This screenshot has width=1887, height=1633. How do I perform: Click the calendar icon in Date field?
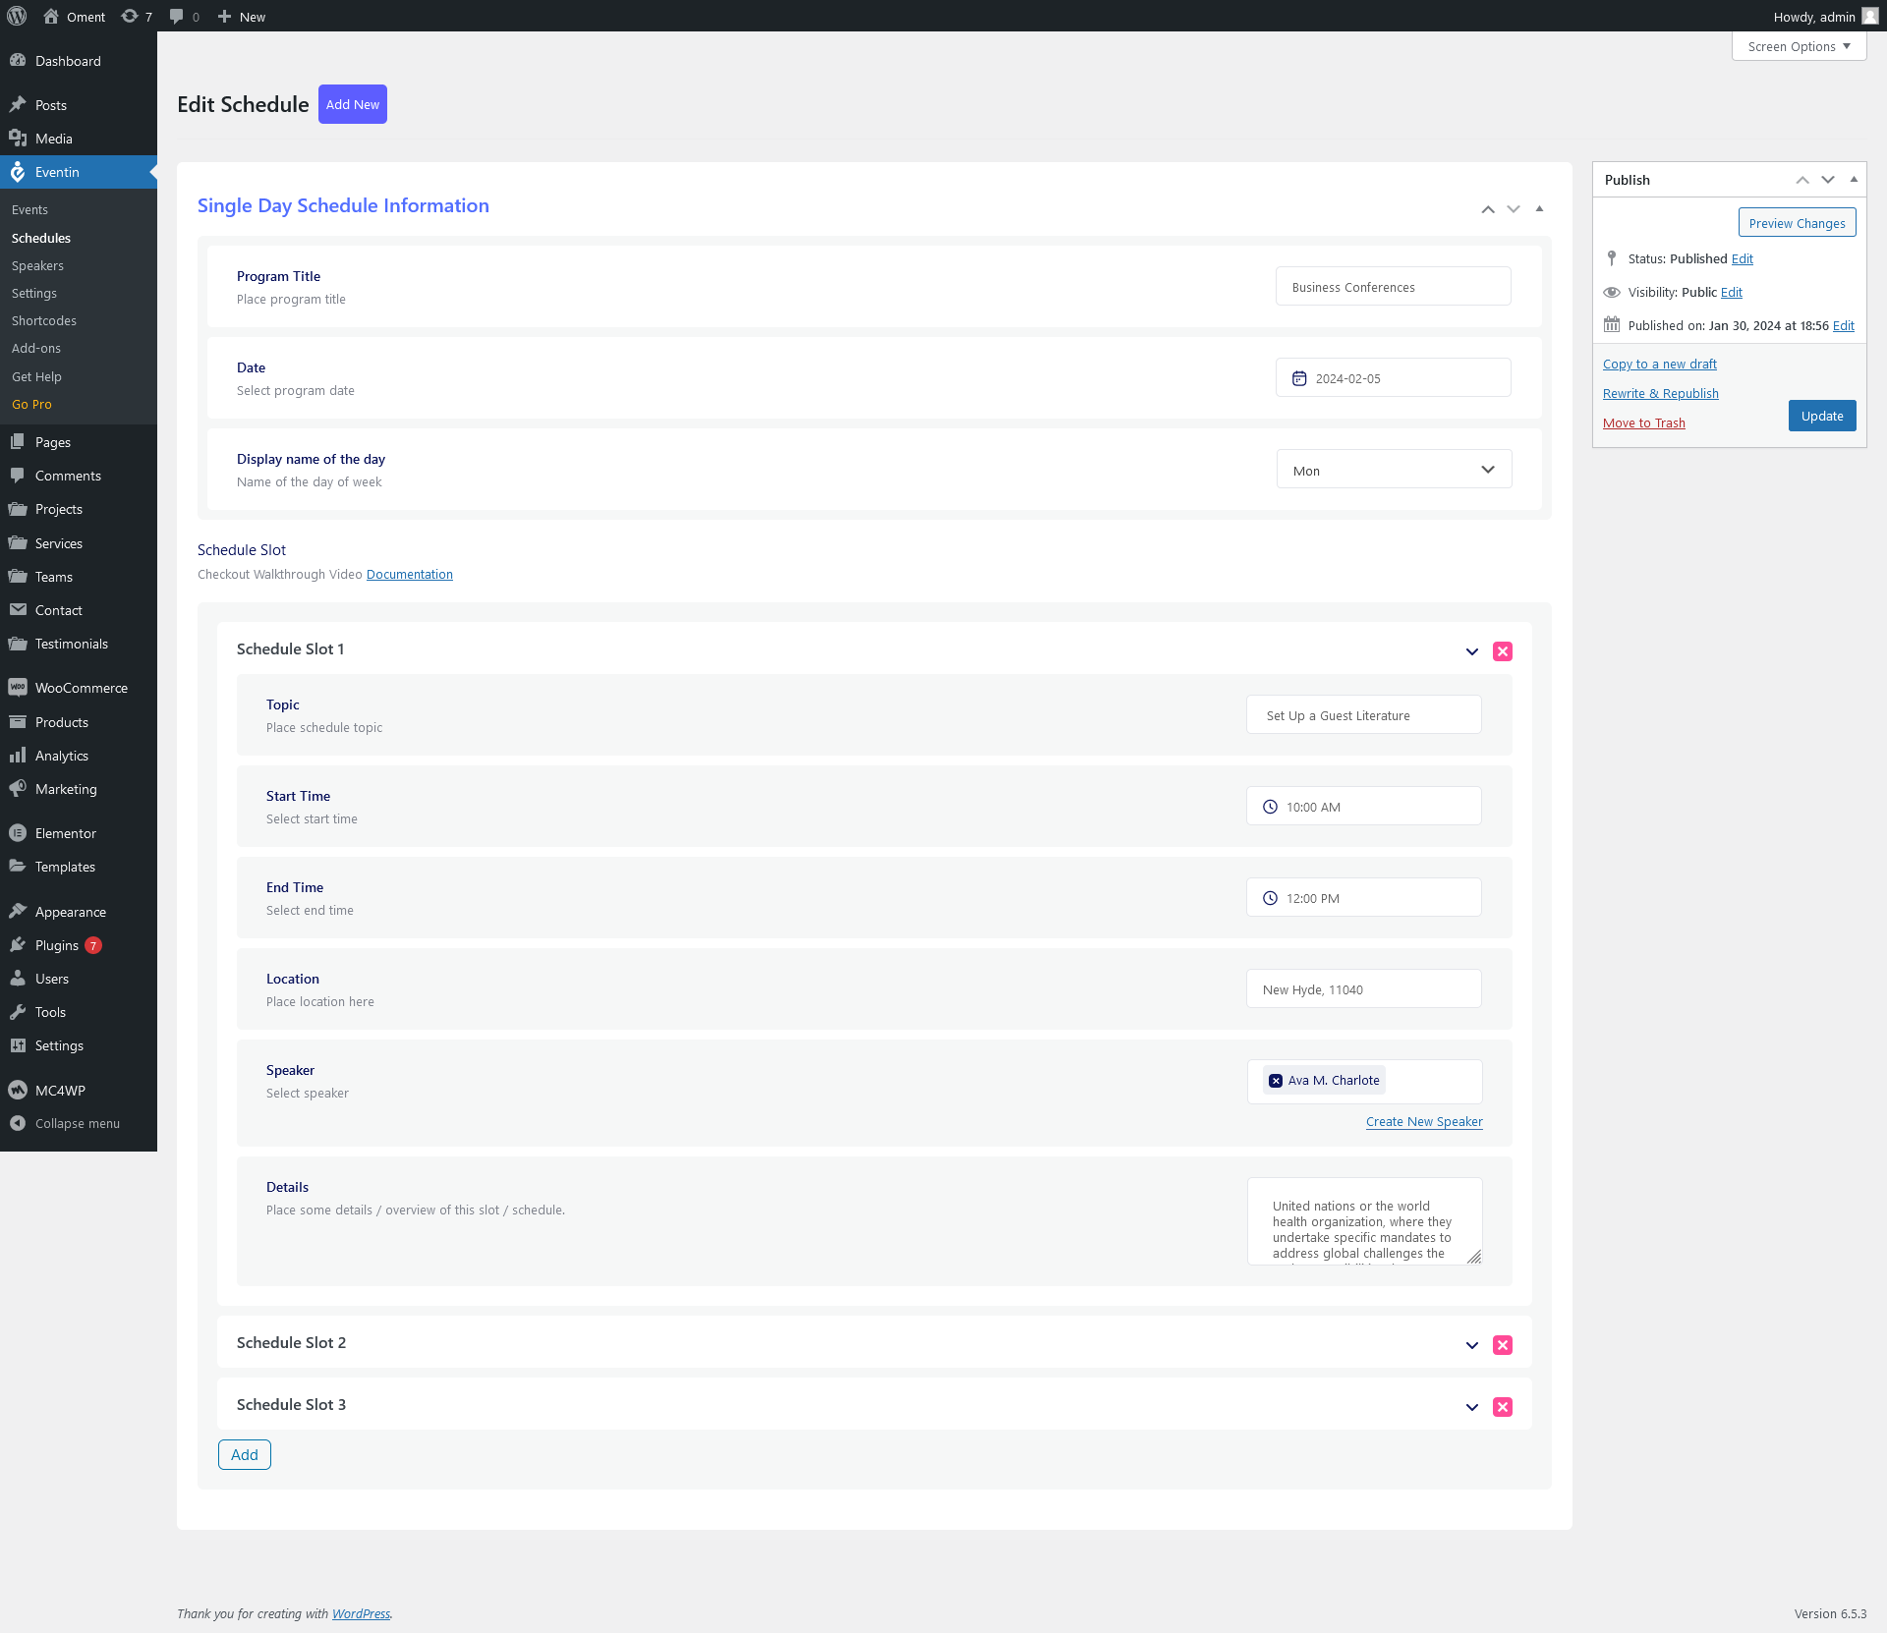[x=1298, y=378]
